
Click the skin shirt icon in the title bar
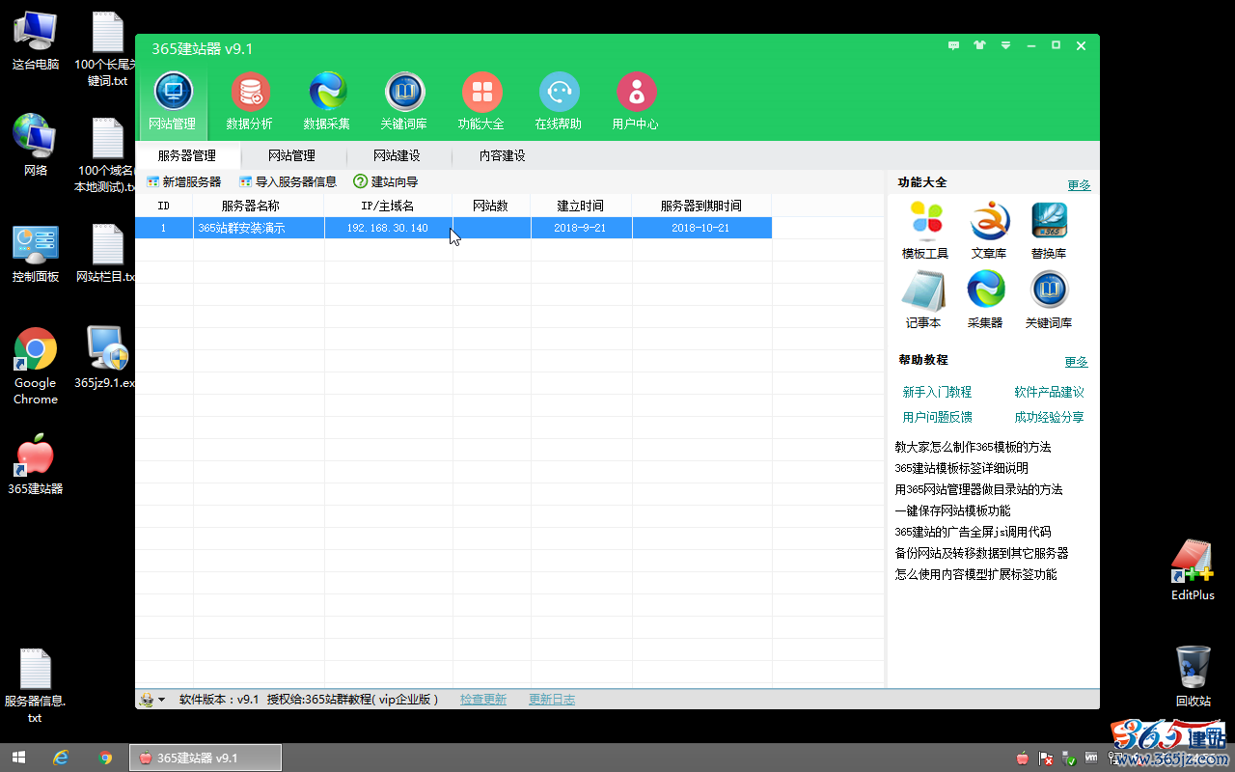click(980, 45)
